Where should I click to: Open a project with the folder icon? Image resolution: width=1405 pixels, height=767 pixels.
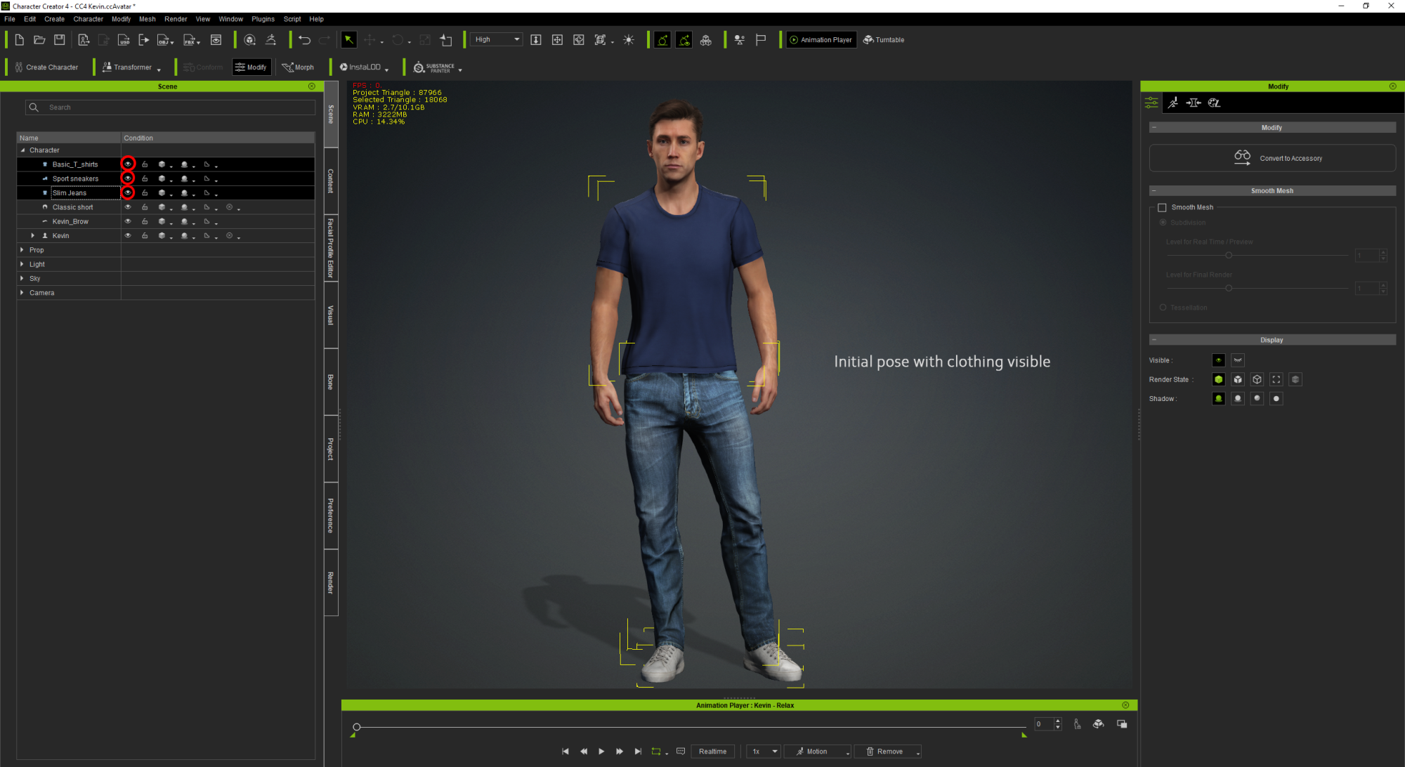(x=39, y=40)
